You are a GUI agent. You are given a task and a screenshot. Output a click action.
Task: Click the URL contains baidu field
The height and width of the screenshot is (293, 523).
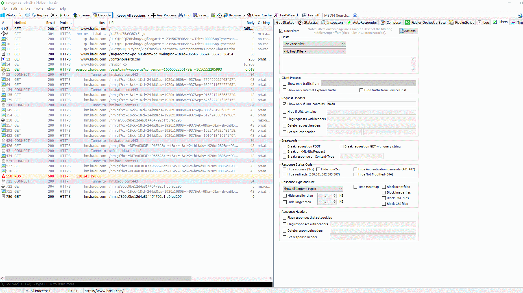(x=371, y=104)
